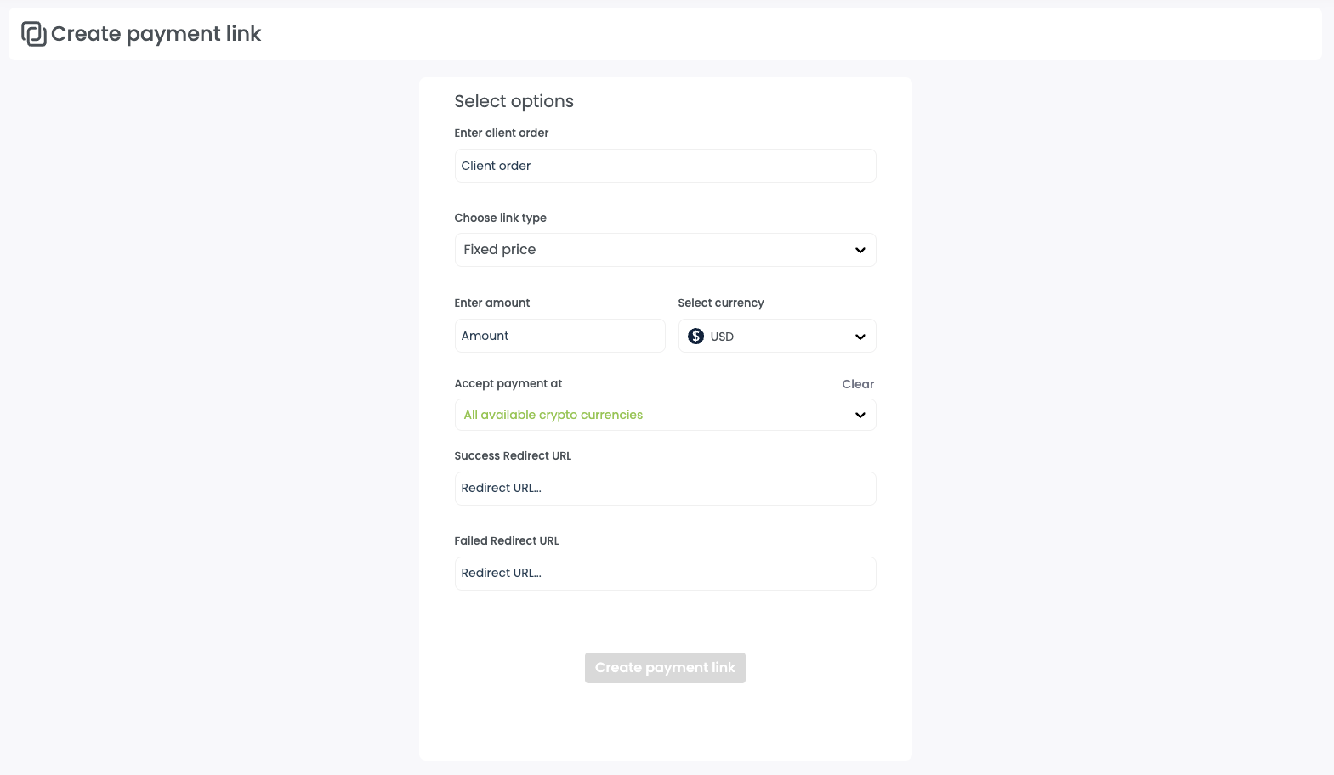Click the 'Success Redirect URL' label
Image resolution: width=1334 pixels, height=775 pixels.
pyautogui.click(x=513, y=455)
